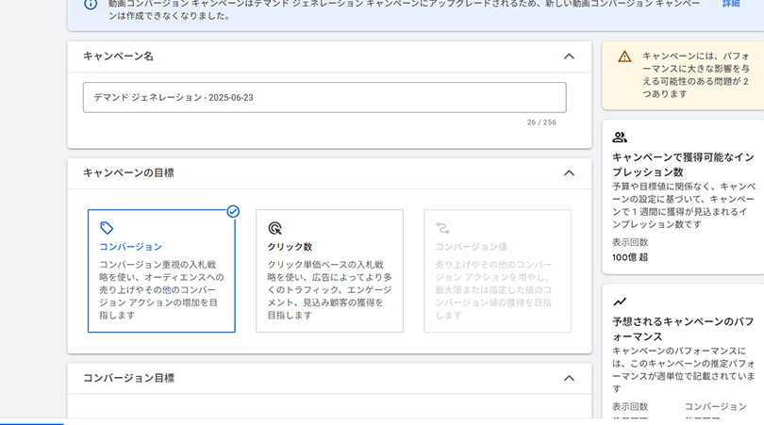Click the warning triangle icon
Screen dimensions: 764x425
click(624, 57)
